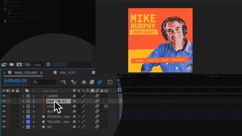Viewport: 242px width, 136px height.
Task: Toggle Draft 3D icon in timeline
Action: pyautogui.click(x=74, y=82)
